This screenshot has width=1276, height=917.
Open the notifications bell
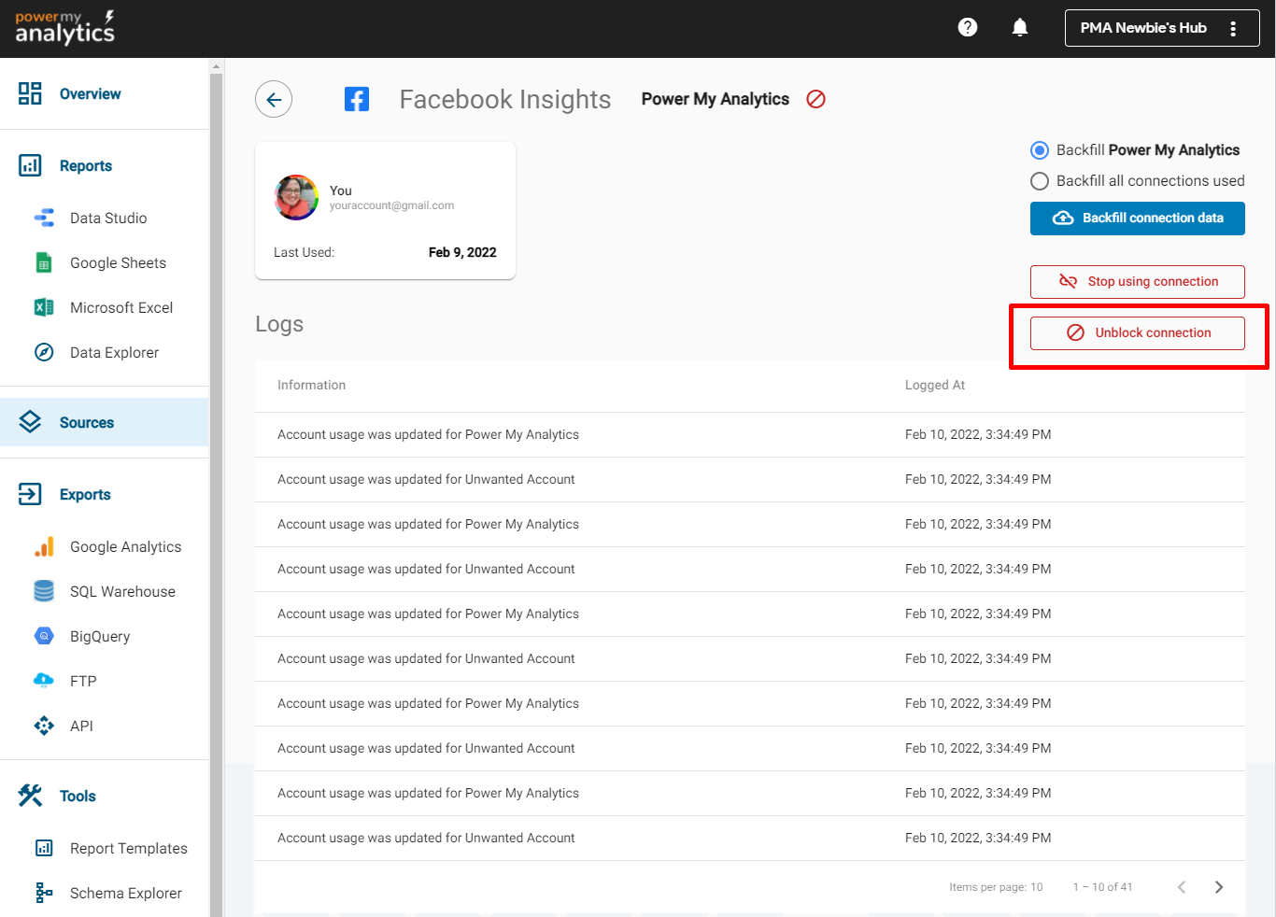click(1020, 28)
